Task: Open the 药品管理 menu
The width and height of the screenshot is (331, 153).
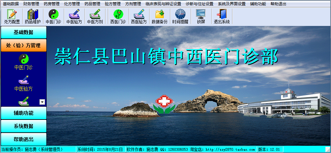Action: tap(92, 4)
